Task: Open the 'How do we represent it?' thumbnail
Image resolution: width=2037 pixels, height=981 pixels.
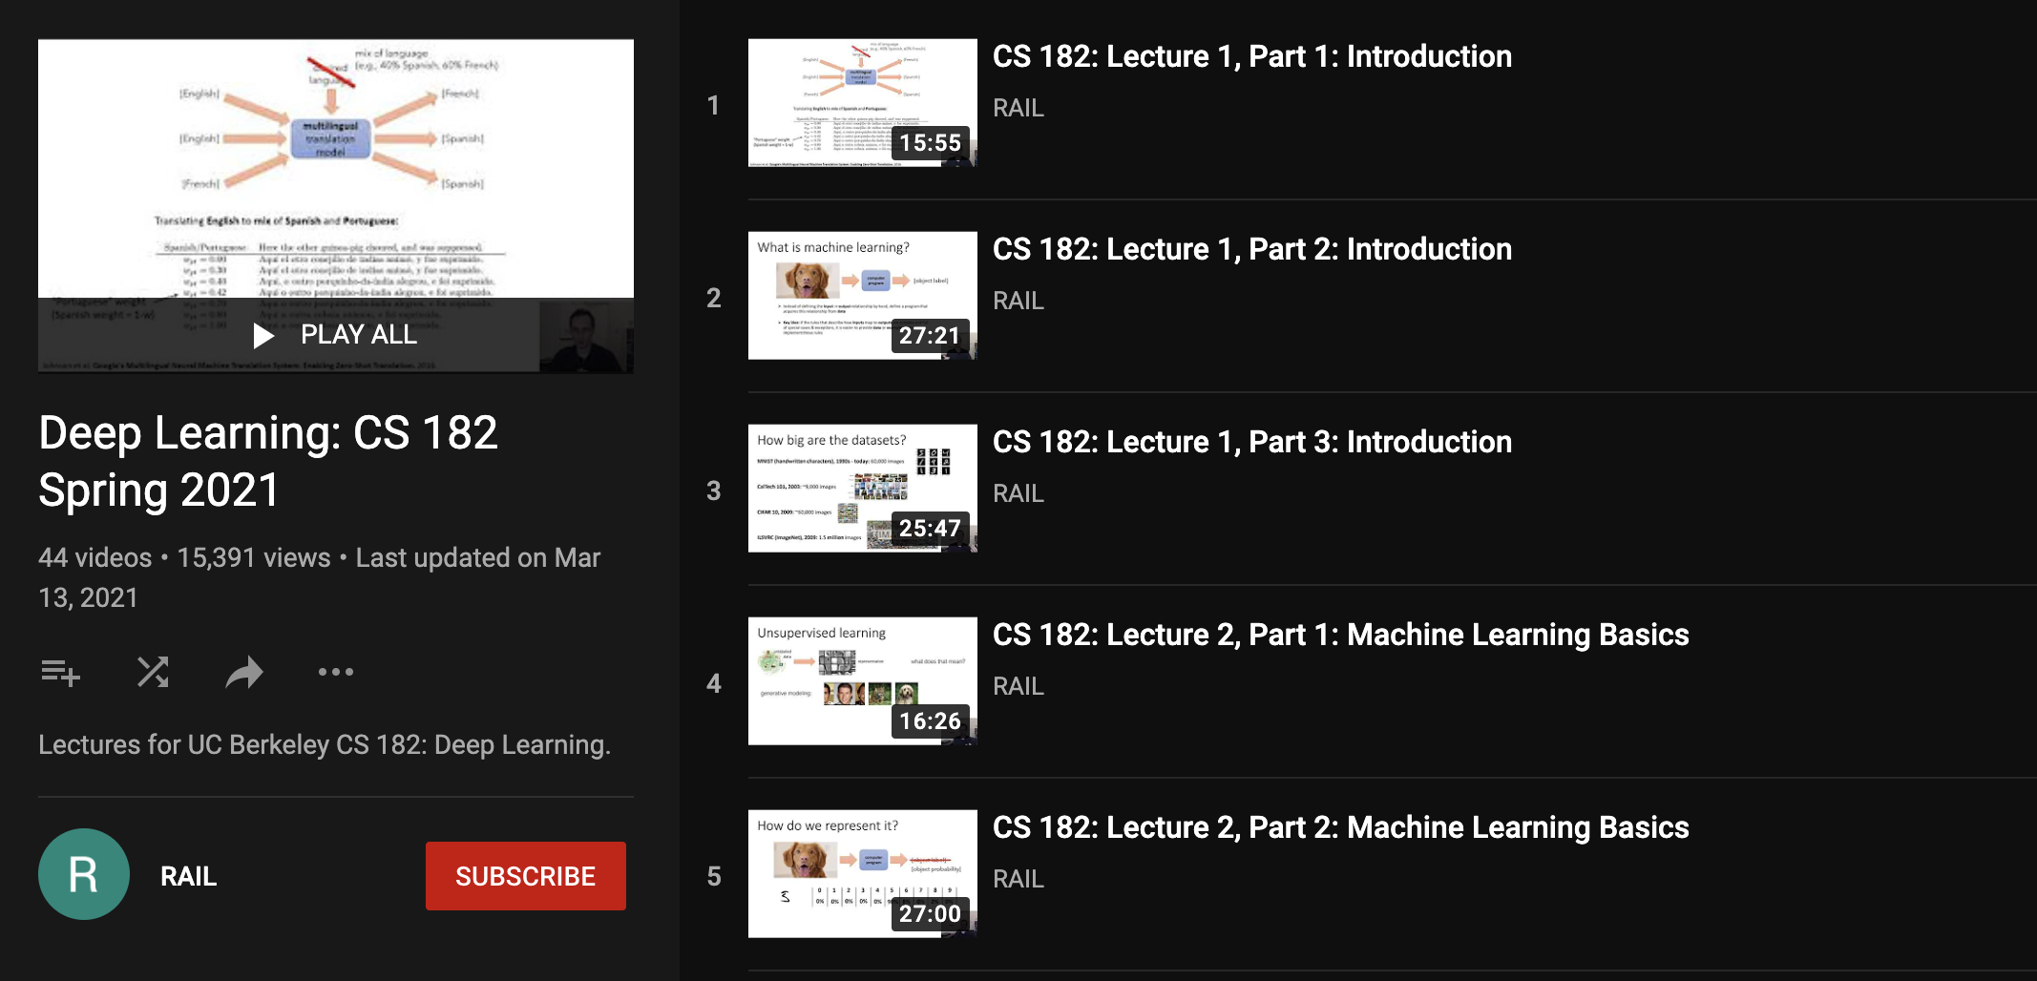Action: pyautogui.click(x=862, y=874)
